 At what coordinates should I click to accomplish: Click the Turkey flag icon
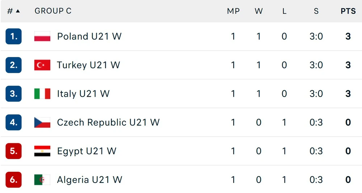pos(42,65)
